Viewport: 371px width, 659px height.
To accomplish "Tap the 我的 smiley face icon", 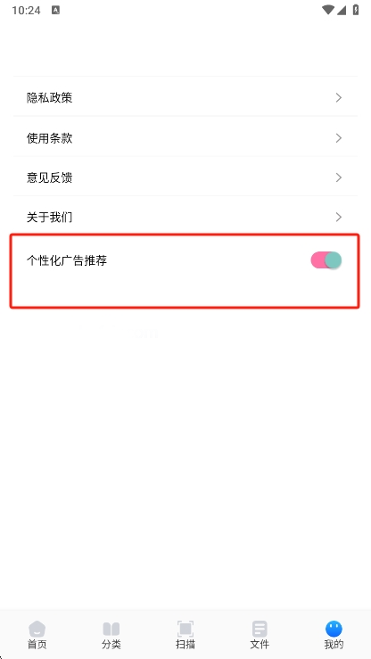I will click(x=334, y=629).
